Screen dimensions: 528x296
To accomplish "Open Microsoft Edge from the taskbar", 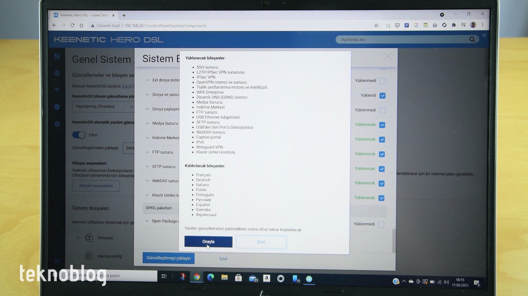I will coord(210,277).
